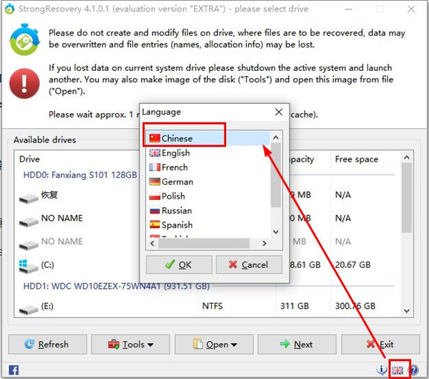Select Russian in the language list
The image size is (429, 379).
pyautogui.click(x=208, y=211)
